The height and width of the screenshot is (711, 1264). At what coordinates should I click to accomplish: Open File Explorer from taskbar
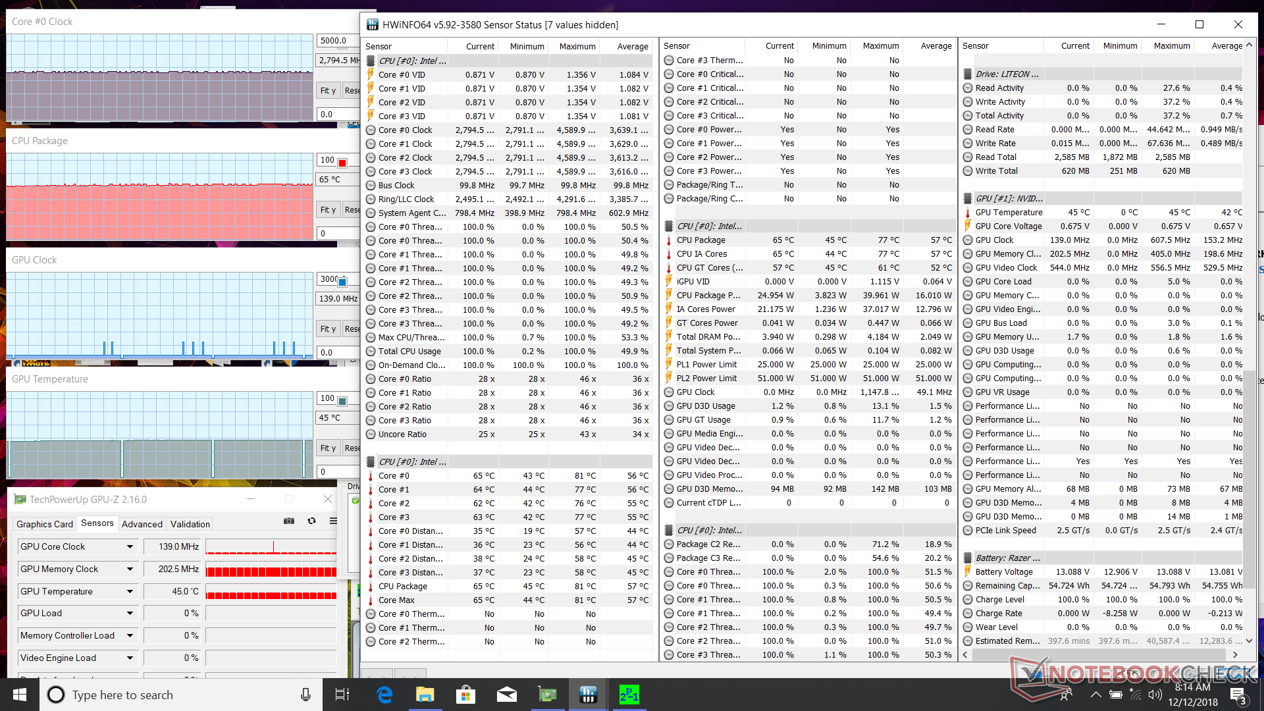pos(425,695)
